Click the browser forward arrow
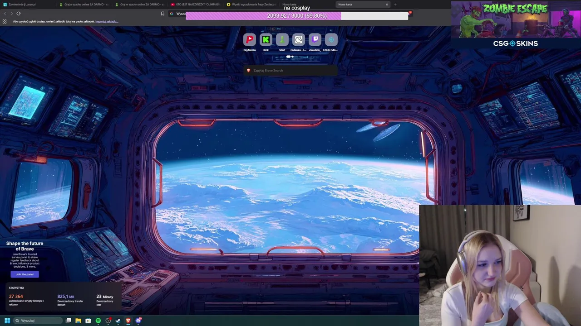This screenshot has width=581, height=326. point(11,14)
